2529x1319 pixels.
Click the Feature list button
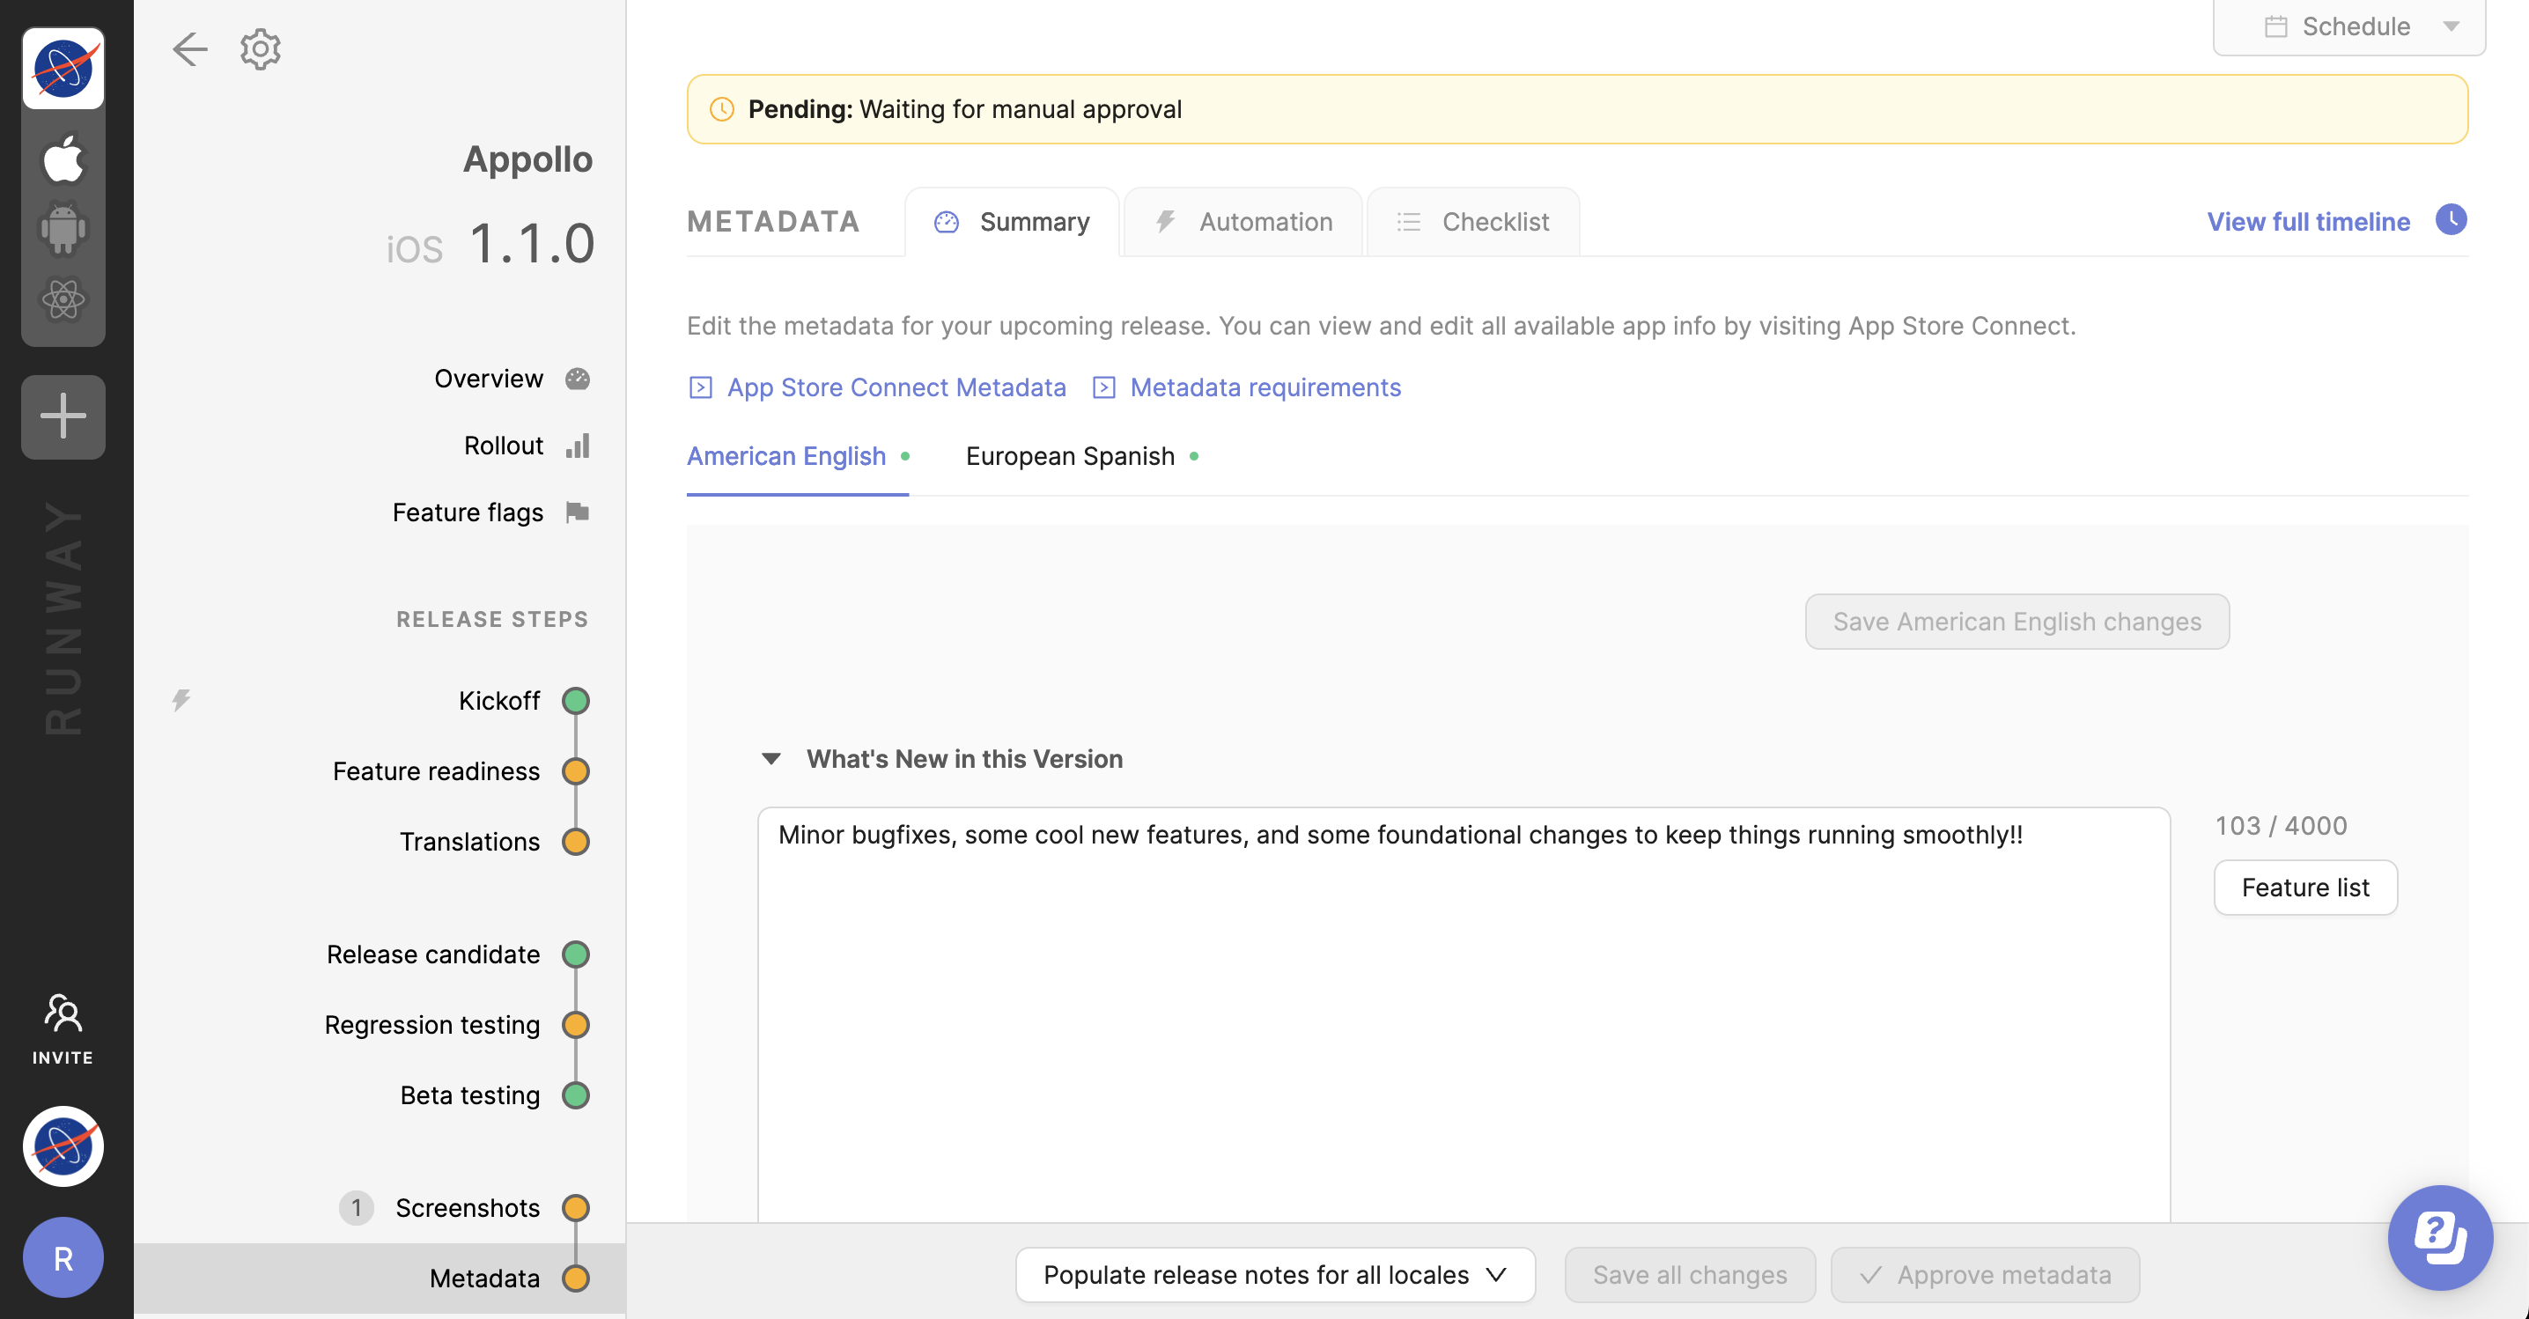(x=2304, y=888)
